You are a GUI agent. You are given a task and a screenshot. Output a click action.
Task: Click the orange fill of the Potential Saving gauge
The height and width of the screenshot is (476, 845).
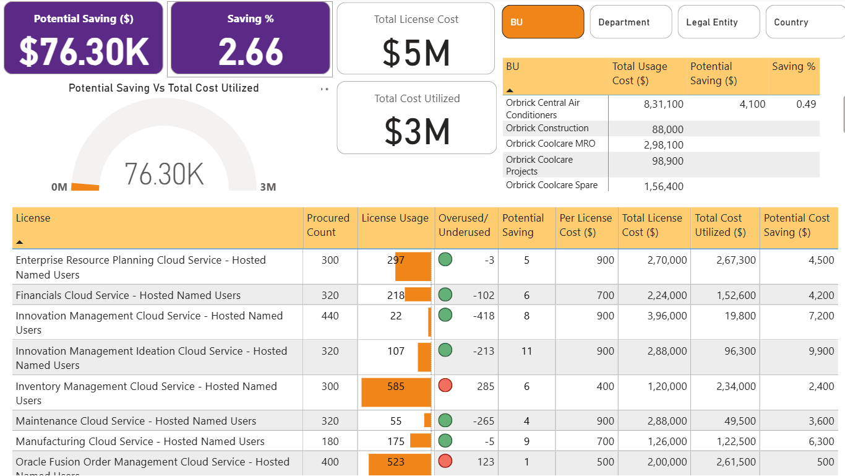(85, 187)
